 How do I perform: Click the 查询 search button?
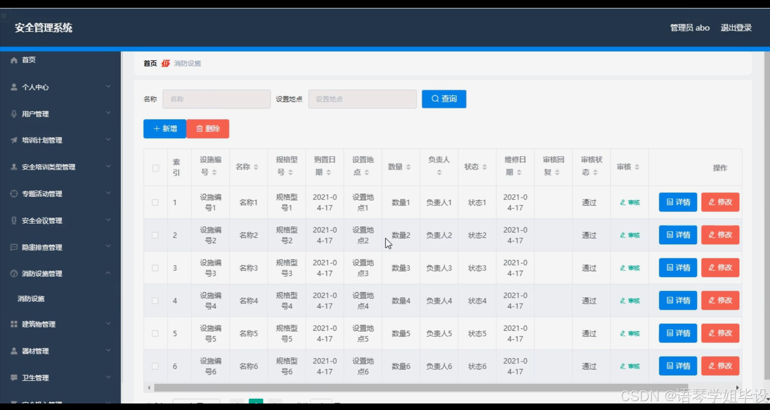coord(444,99)
